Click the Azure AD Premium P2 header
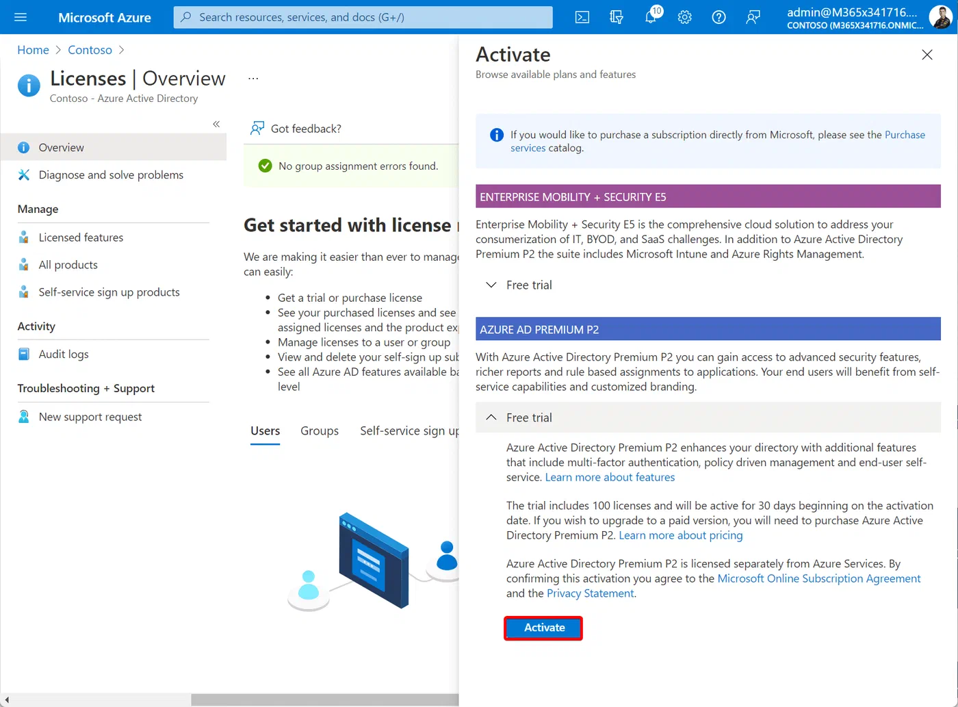Image resolution: width=958 pixels, height=707 pixels. tap(708, 329)
